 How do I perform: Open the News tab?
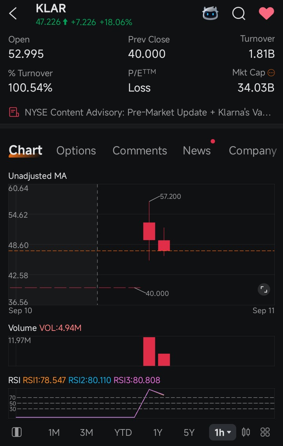point(197,151)
